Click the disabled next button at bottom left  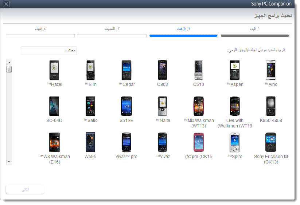25,189
